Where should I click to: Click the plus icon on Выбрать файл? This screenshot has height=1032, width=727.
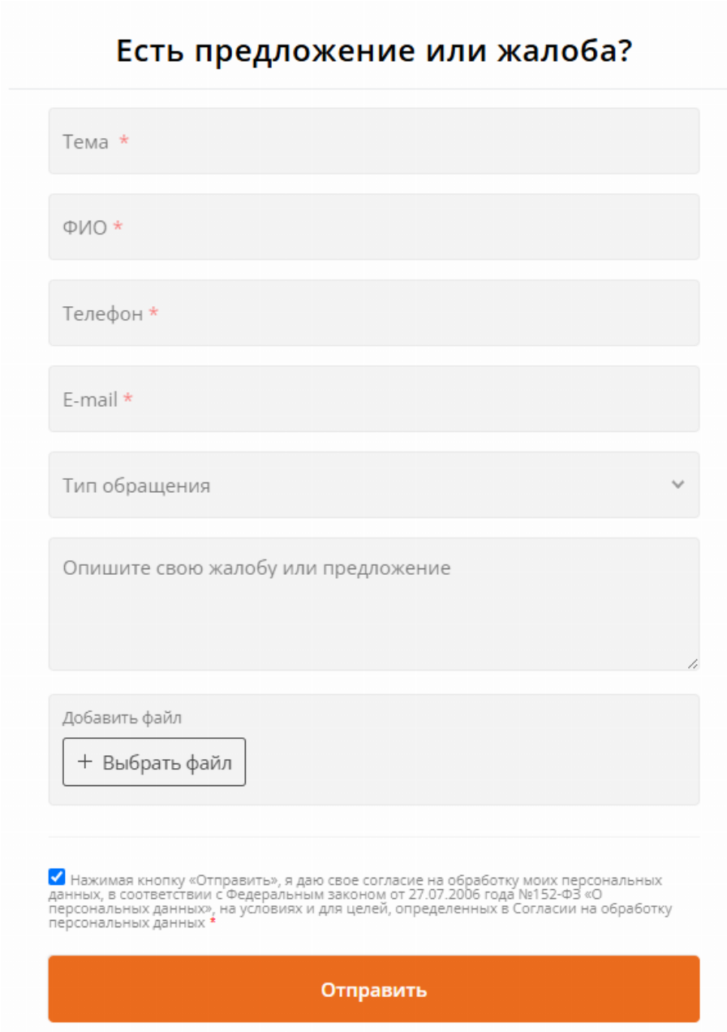tap(85, 762)
